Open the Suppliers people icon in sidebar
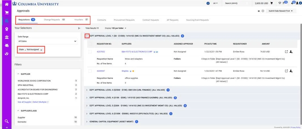302x129 pixels. [7, 45]
